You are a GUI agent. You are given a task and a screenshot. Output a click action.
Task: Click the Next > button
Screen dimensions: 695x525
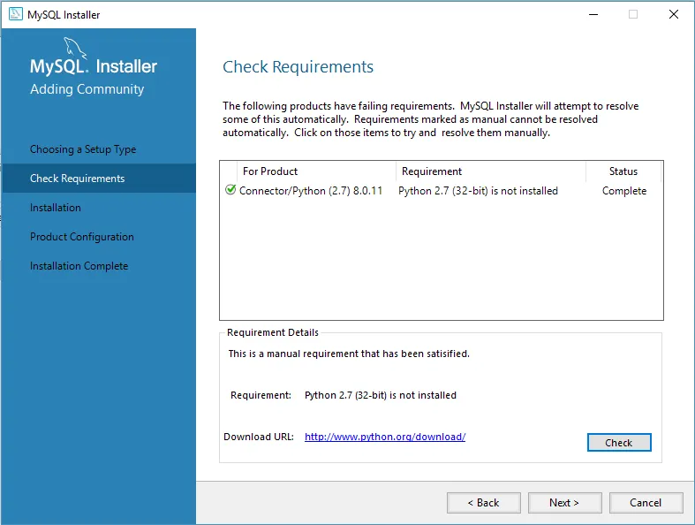pos(564,503)
